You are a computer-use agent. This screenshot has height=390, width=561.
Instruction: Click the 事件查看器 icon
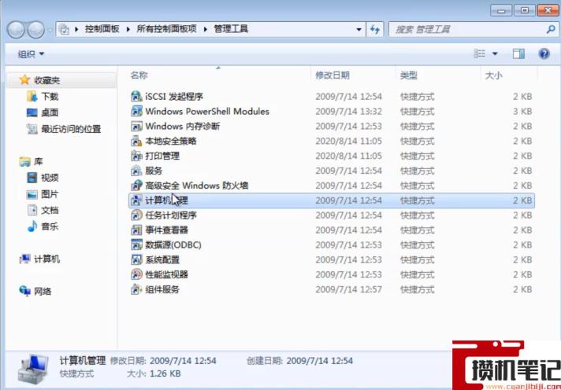(136, 230)
